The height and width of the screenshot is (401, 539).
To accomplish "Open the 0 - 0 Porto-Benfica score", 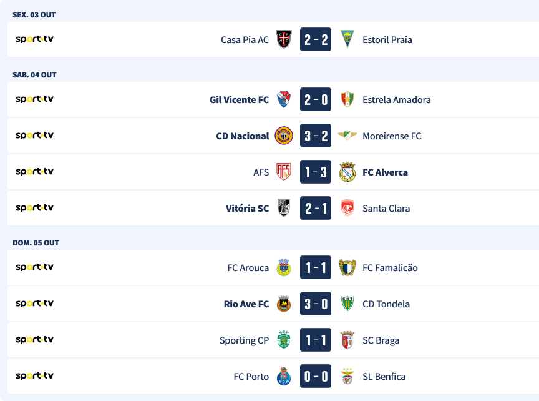I will [316, 377].
